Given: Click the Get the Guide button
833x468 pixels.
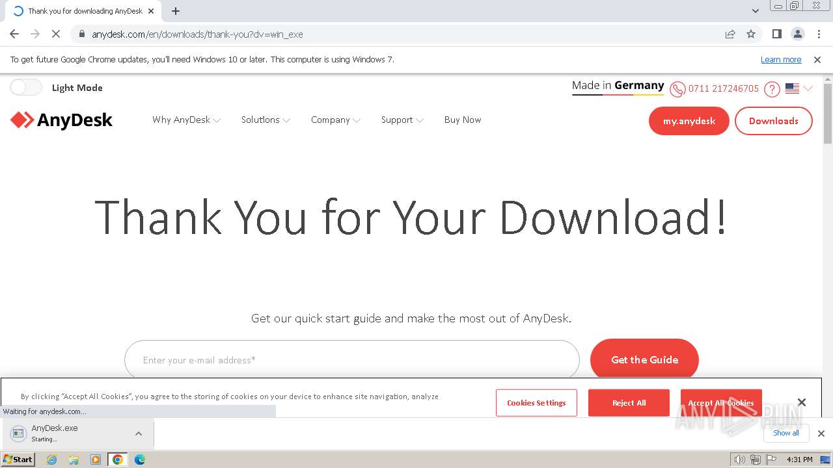Looking at the screenshot, I should 644,359.
